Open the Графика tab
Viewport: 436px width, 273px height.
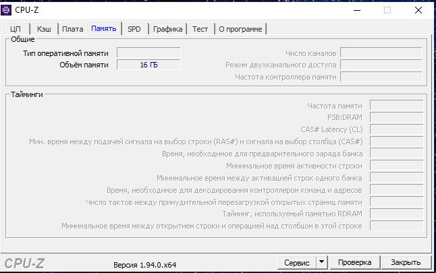point(167,29)
